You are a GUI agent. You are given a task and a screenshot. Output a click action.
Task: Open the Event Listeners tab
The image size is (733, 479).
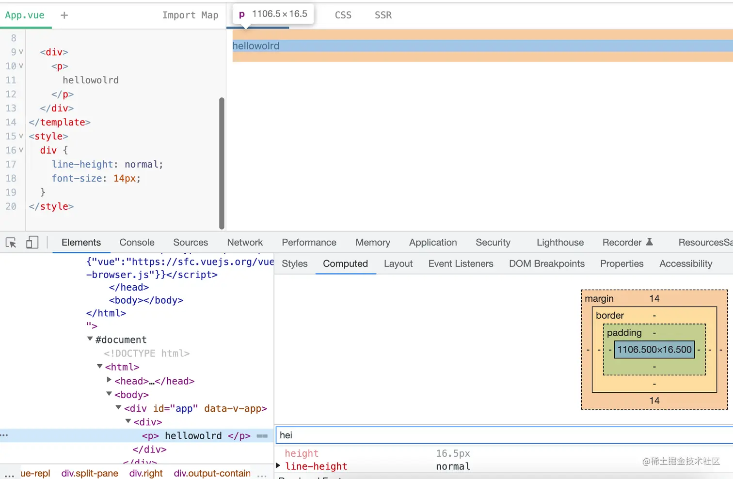tap(461, 263)
